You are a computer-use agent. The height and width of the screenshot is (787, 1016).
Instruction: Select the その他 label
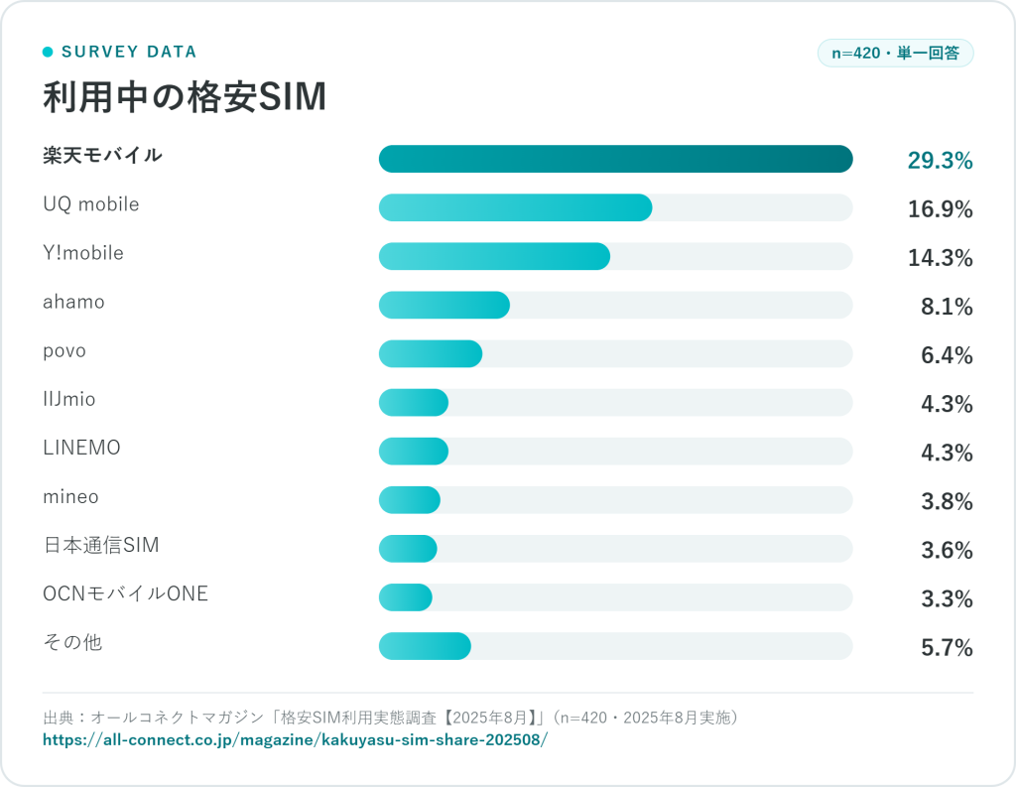pos(72,642)
